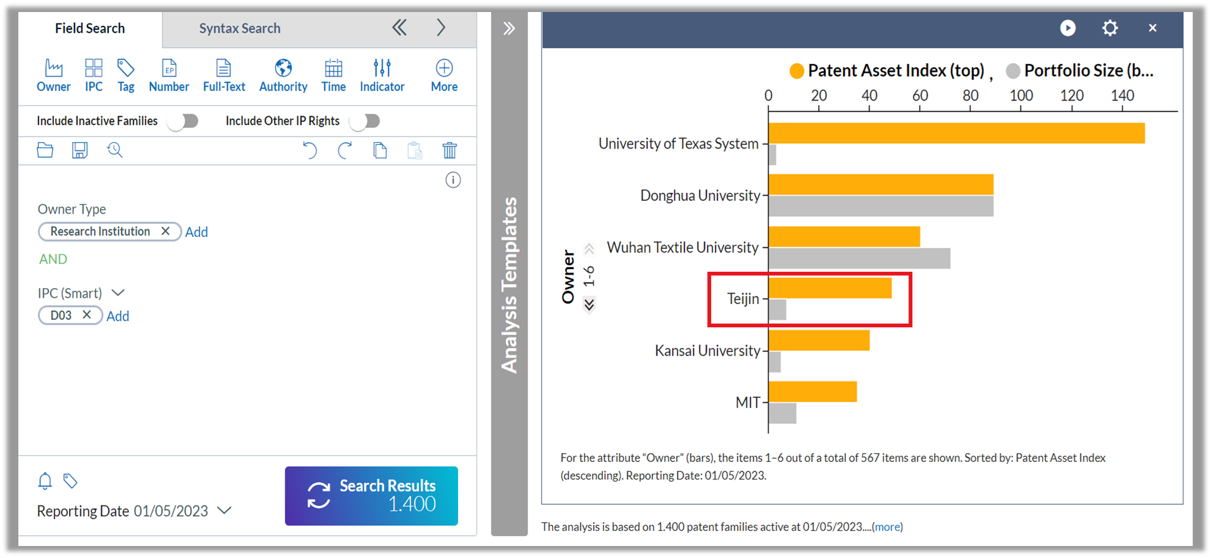This screenshot has height=558, width=1211.
Task: Tag the search with bottom tag icon
Action: (70, 482)
